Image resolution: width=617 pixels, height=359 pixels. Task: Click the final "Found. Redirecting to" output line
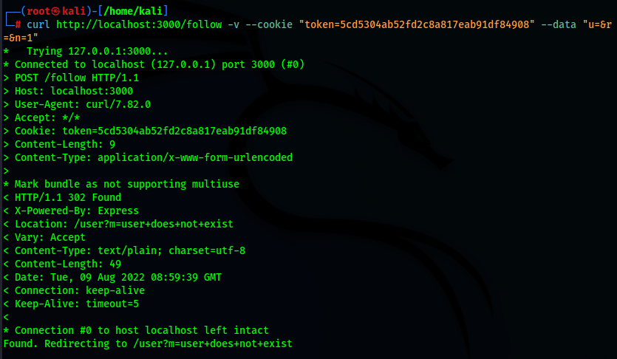[148, 343]
